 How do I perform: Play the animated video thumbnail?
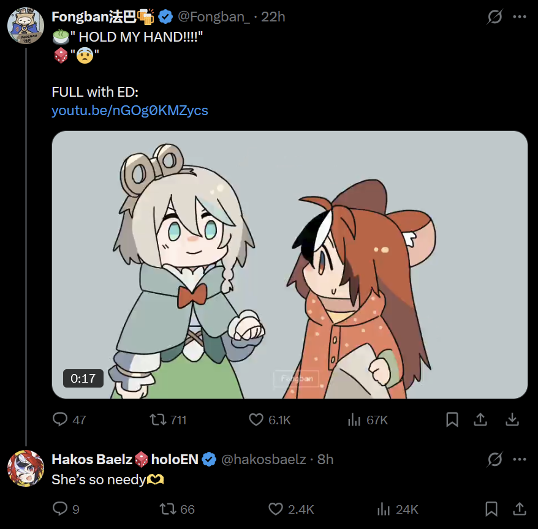coord(289,264)
